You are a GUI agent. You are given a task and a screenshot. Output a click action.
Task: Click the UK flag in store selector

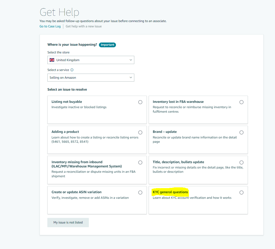tap(52, 60)
